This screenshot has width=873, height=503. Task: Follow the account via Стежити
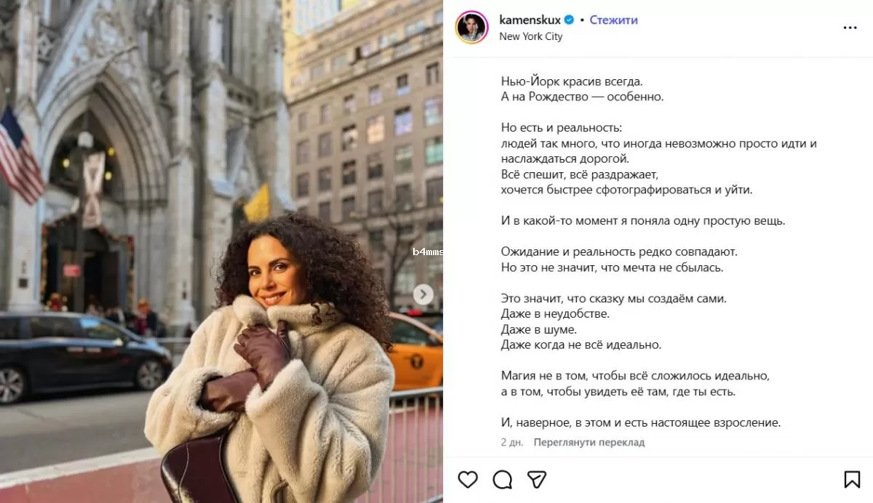(x=613, y=20)
